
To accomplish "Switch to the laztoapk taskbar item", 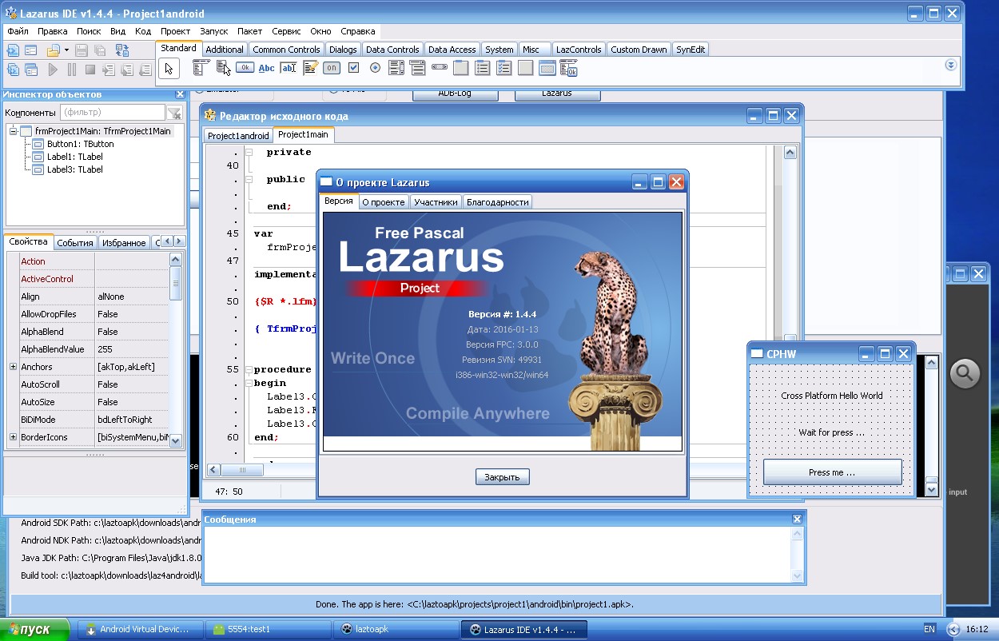I will click(396, 630).
